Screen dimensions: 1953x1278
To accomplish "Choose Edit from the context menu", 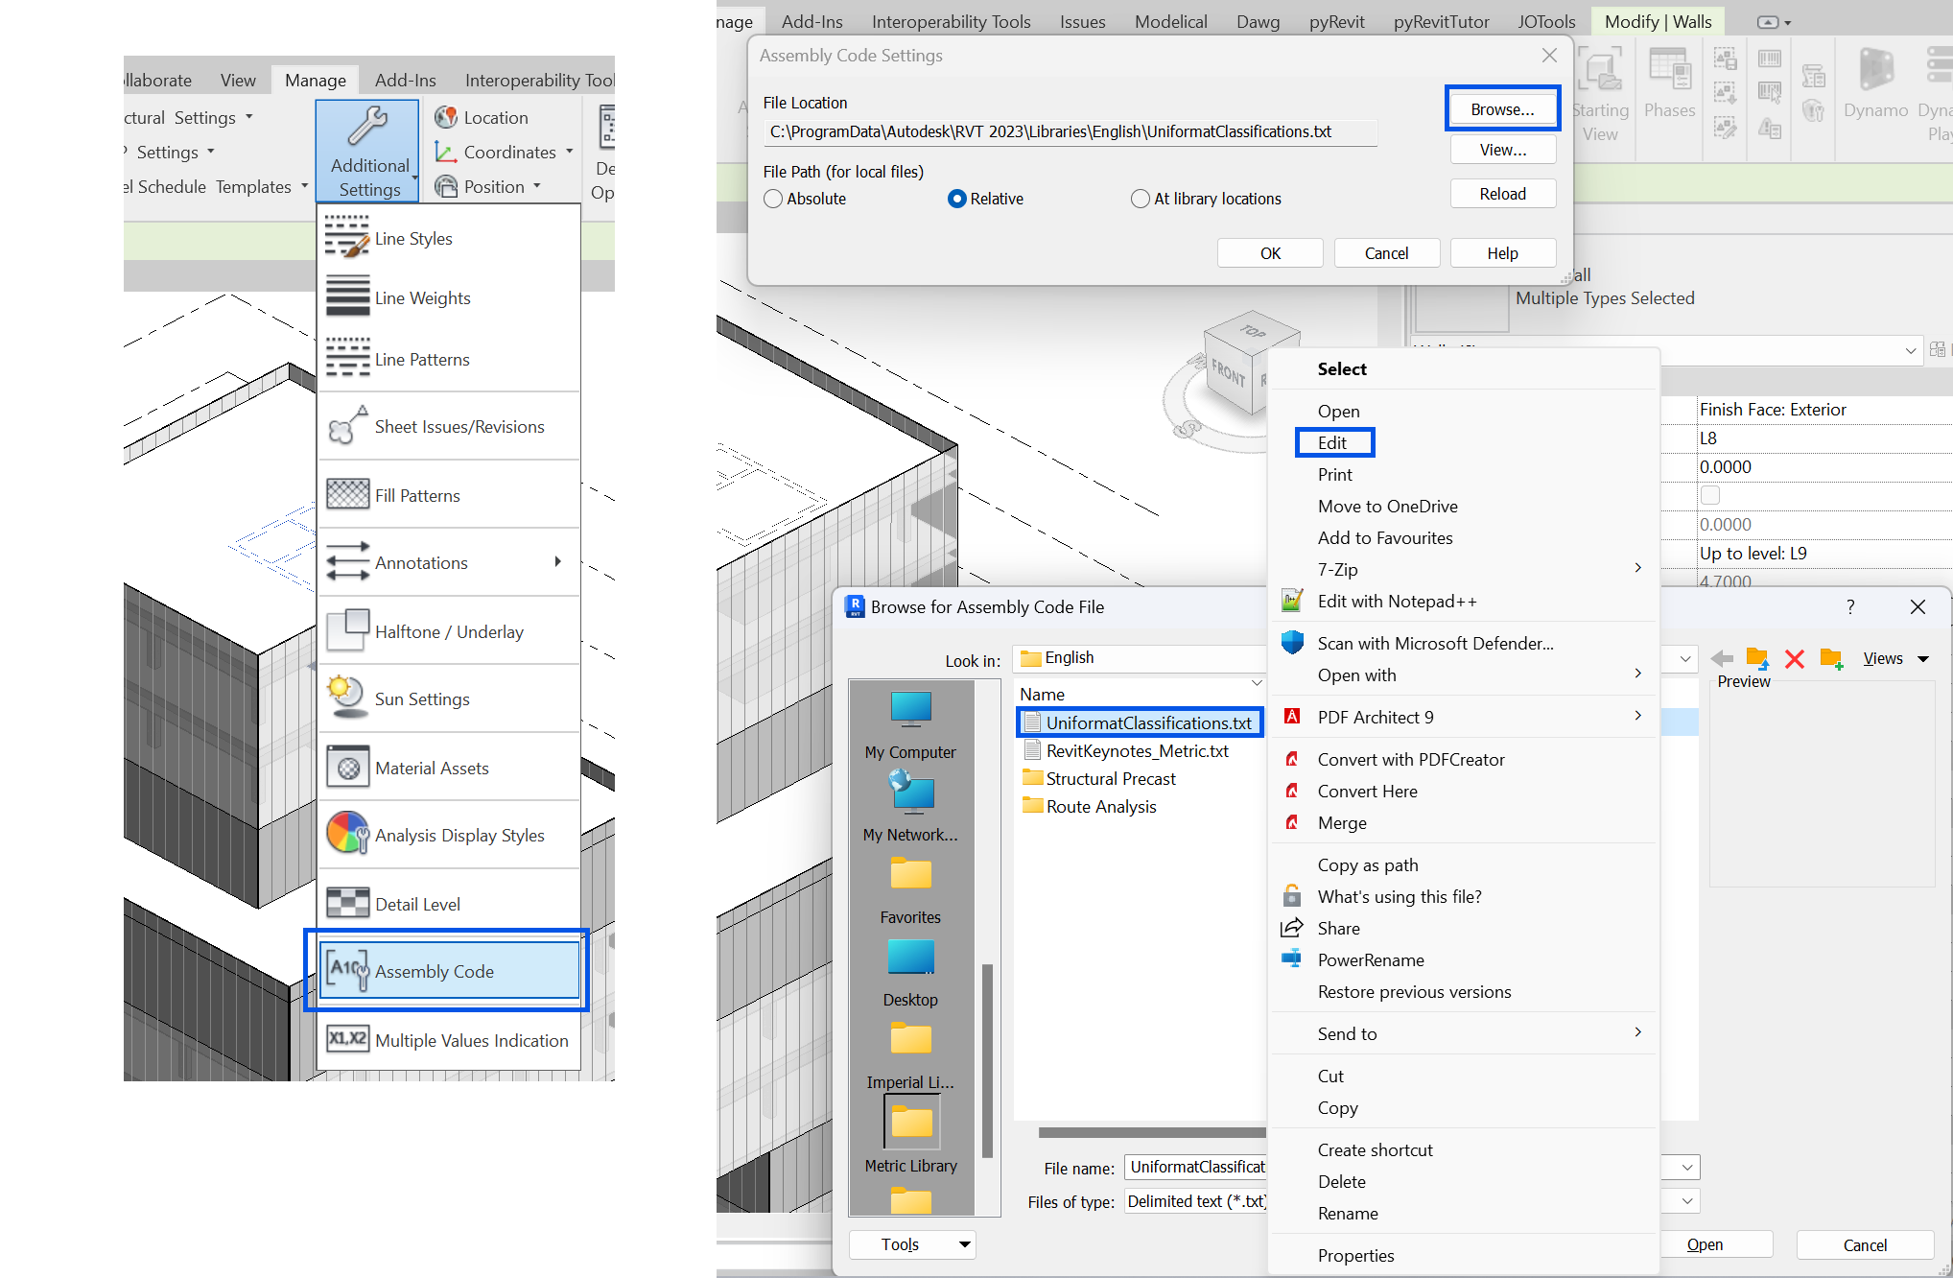I will (x=1333, y=442).
